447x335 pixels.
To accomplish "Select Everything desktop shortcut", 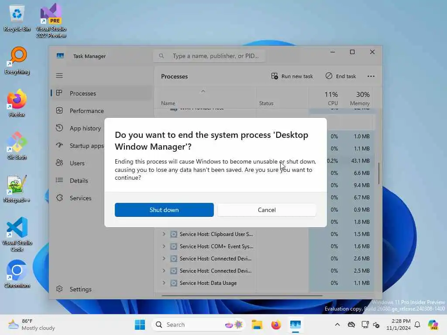I will [17, 60].
